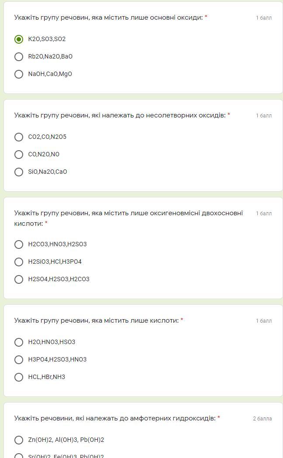
Task: Pick the H2SiO3,HCl,H3PO4 option
Action: pos(19,262)
